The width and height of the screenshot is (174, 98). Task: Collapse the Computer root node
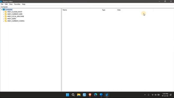[2, 10]
